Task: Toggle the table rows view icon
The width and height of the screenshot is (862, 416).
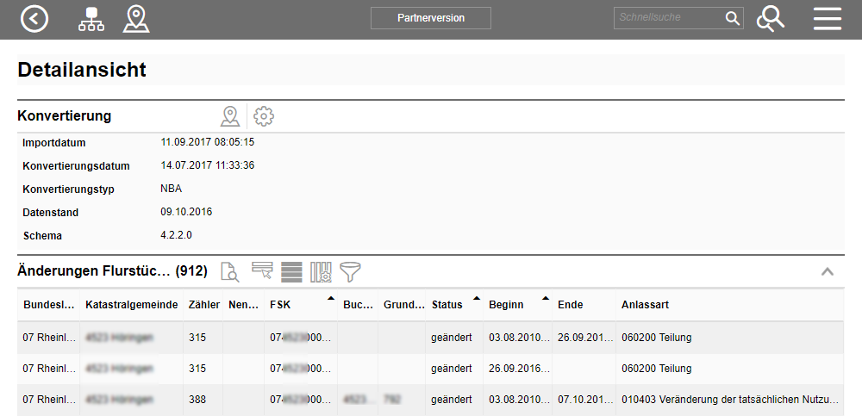Action: point(291,272)
